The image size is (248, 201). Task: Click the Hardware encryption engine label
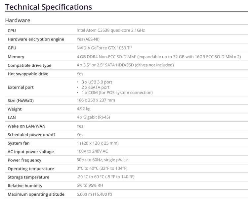(x=36, y=39)
